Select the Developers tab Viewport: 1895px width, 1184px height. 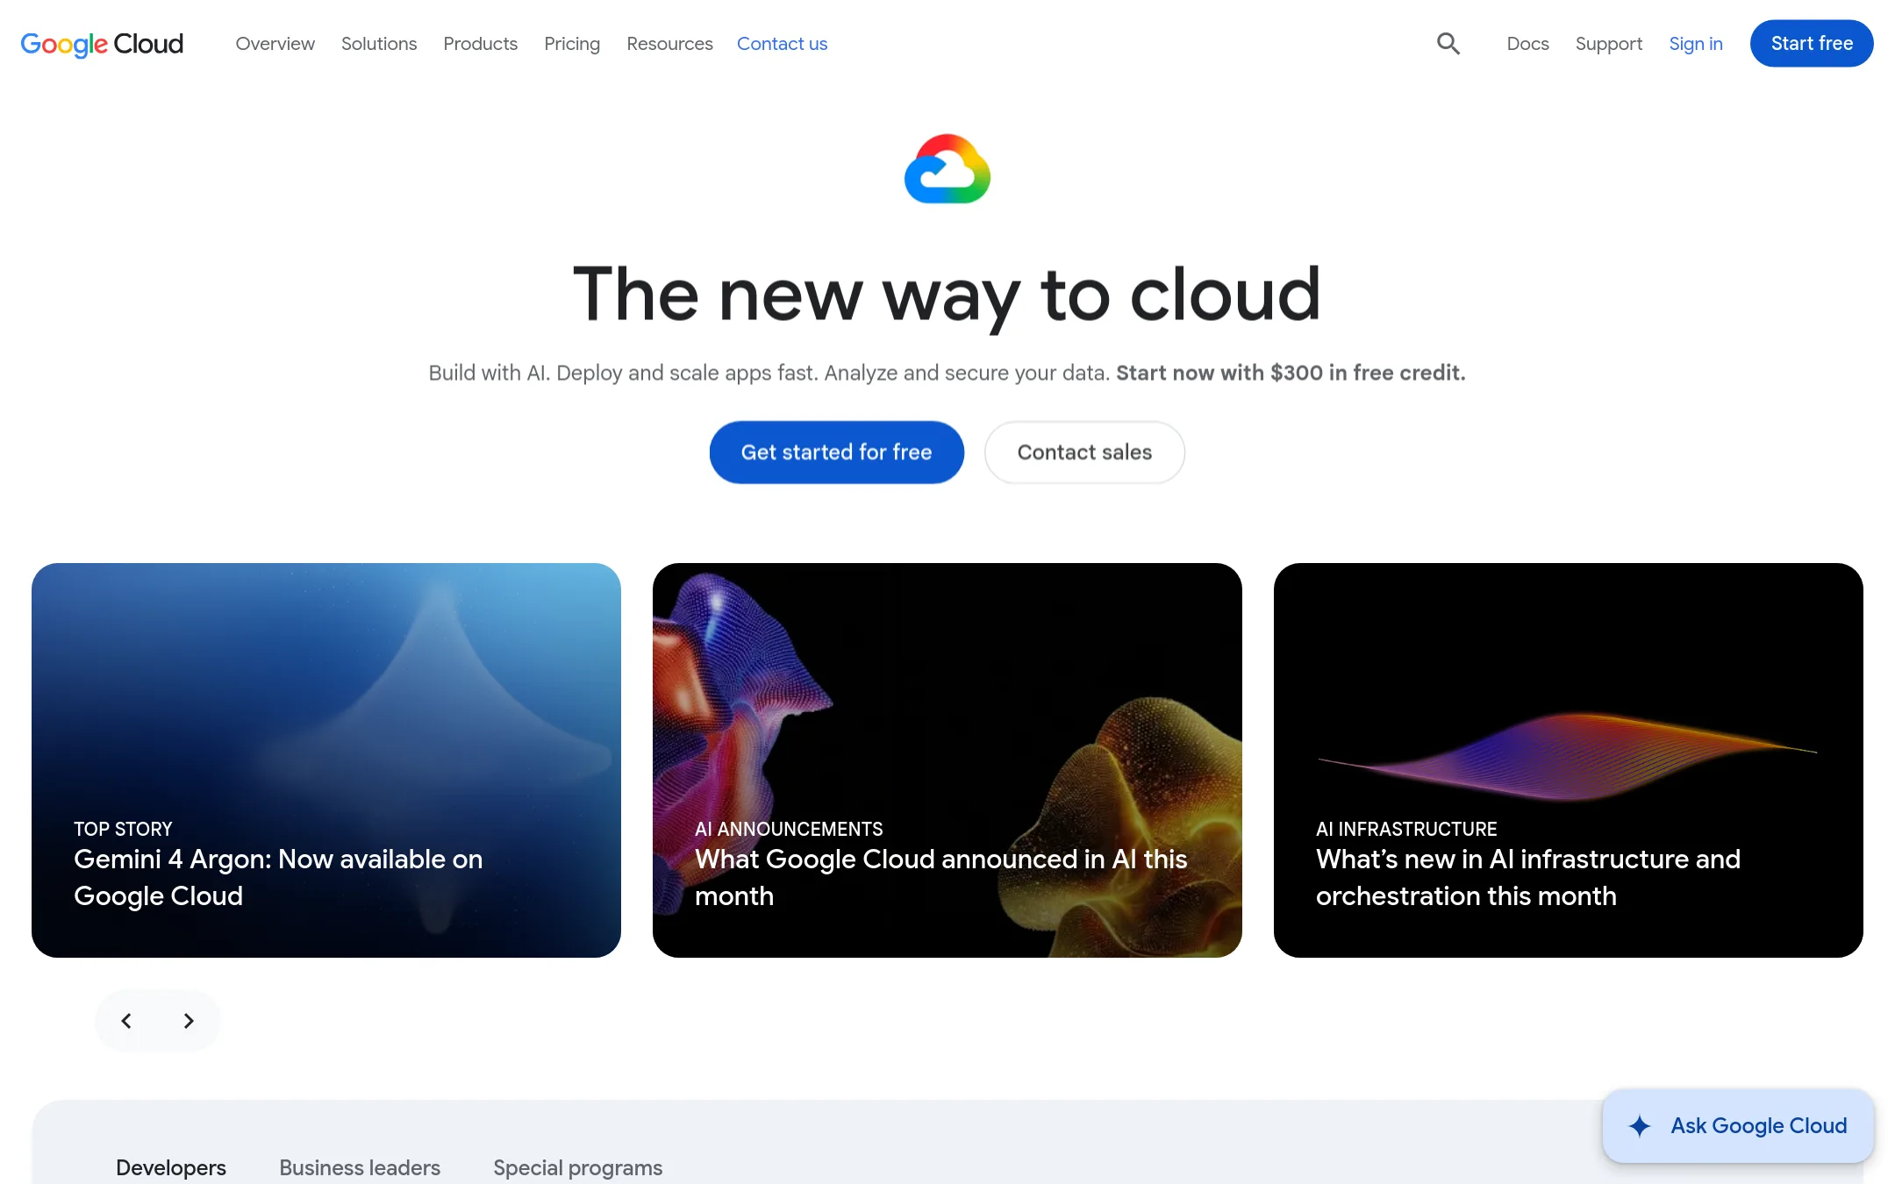click(171, 1168)
